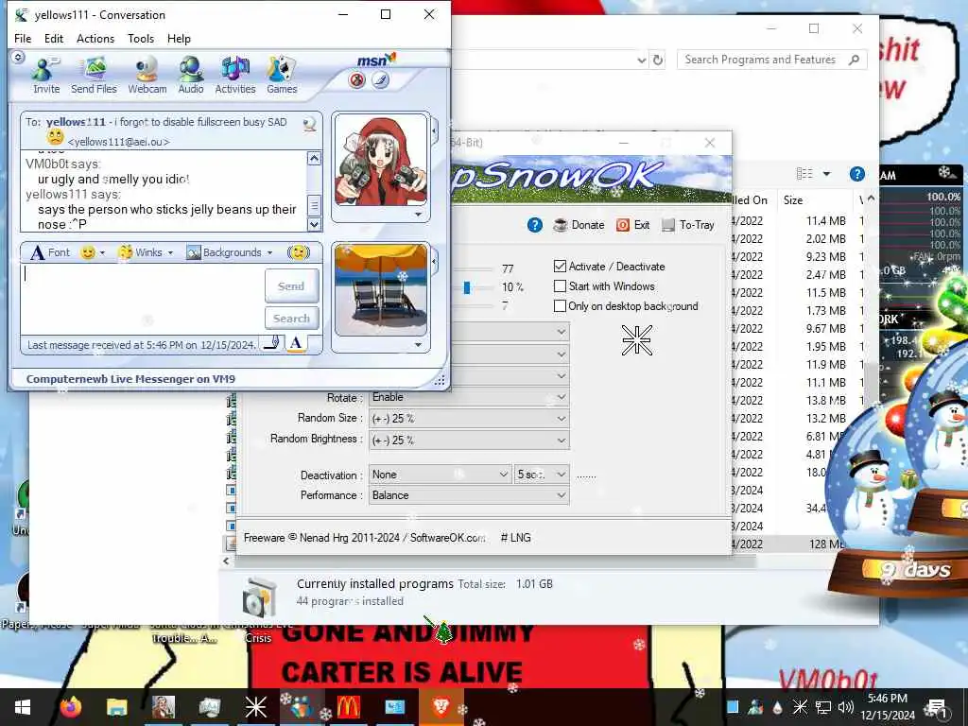Switch to text typing mode A tab
The height and width of the screenshot is (726, 968).
(296, 344)
